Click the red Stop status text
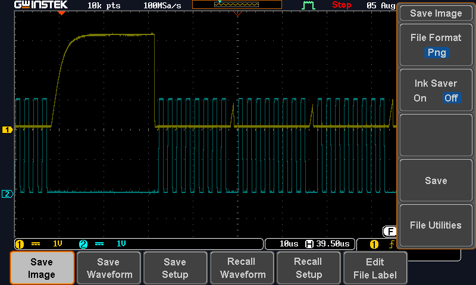 click(x=342, y=5)
